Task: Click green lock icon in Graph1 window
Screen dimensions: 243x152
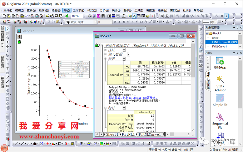Action: [19, 42]
